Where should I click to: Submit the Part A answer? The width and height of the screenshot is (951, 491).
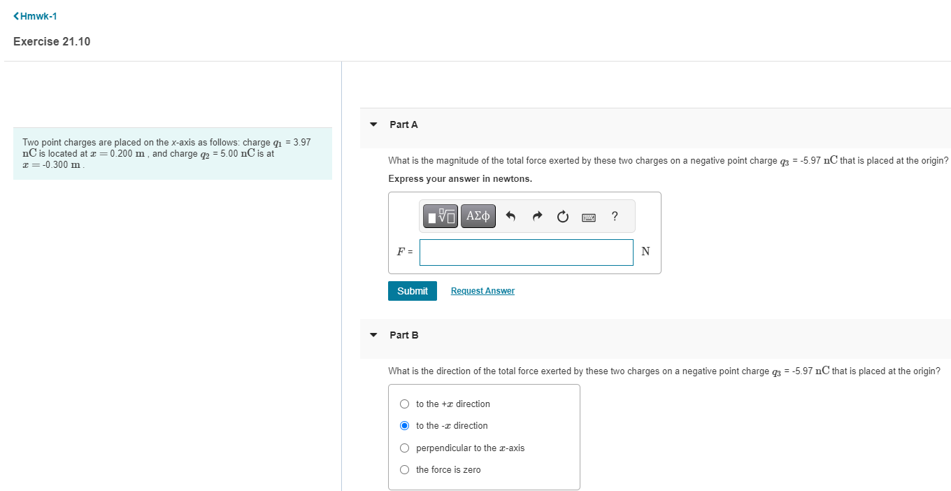[x=412, y=290]
